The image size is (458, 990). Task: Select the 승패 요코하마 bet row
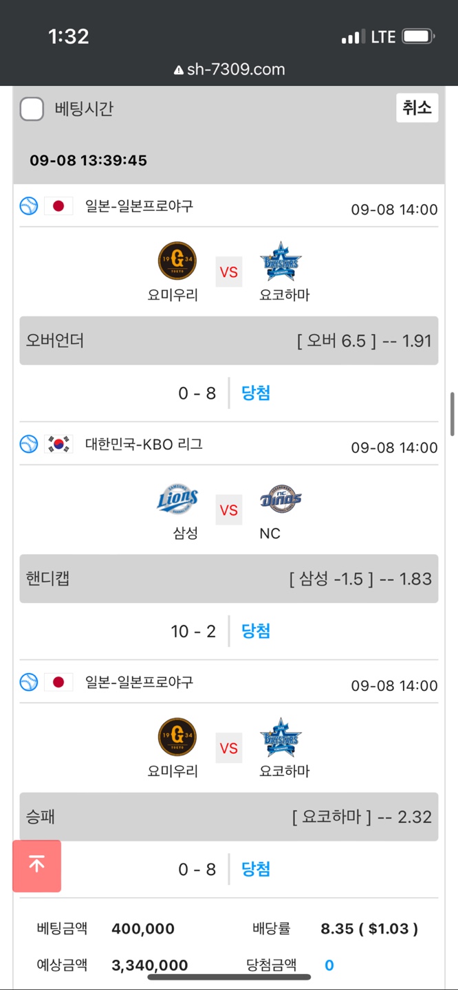(228, 817)
